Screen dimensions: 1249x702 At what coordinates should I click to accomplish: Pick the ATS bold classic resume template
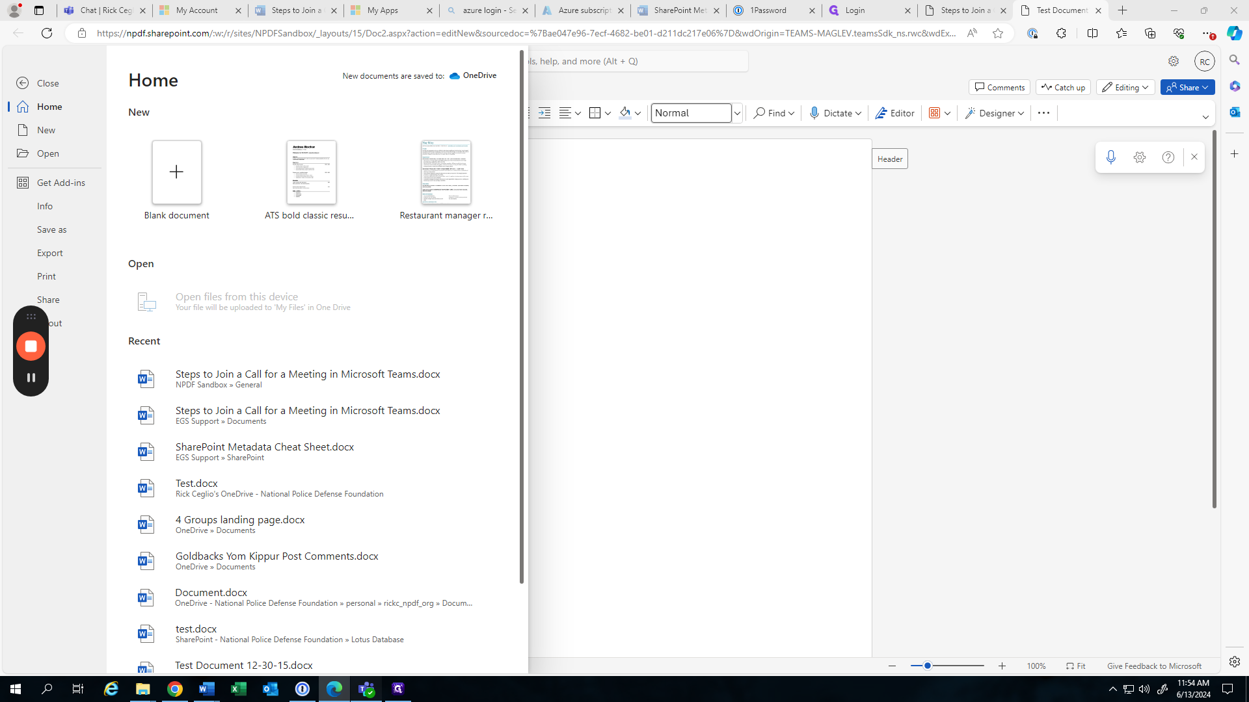310,180
